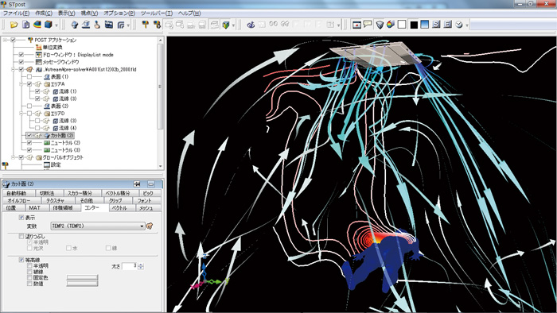The width and height of the screenshot is (557, 313).
Task: Set white background color swatch in toolbar
Action: click(402, 24)
